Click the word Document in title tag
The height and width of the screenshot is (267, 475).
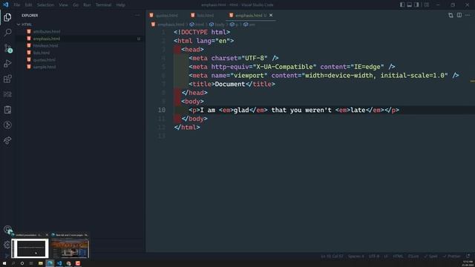tap(230, 84)
